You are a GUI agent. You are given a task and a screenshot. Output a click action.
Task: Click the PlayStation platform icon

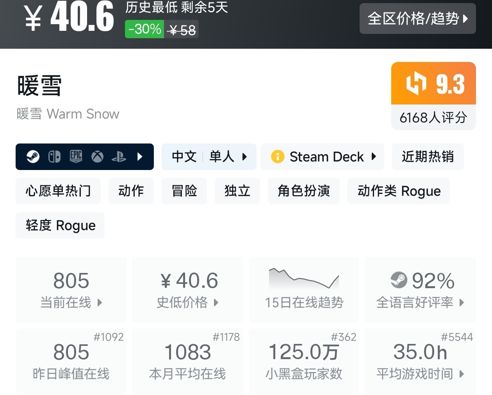119,157
